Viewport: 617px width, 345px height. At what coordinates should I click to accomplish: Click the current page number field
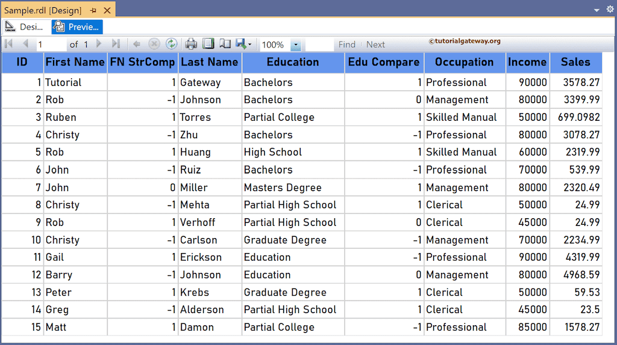click(x=51, y=44)
